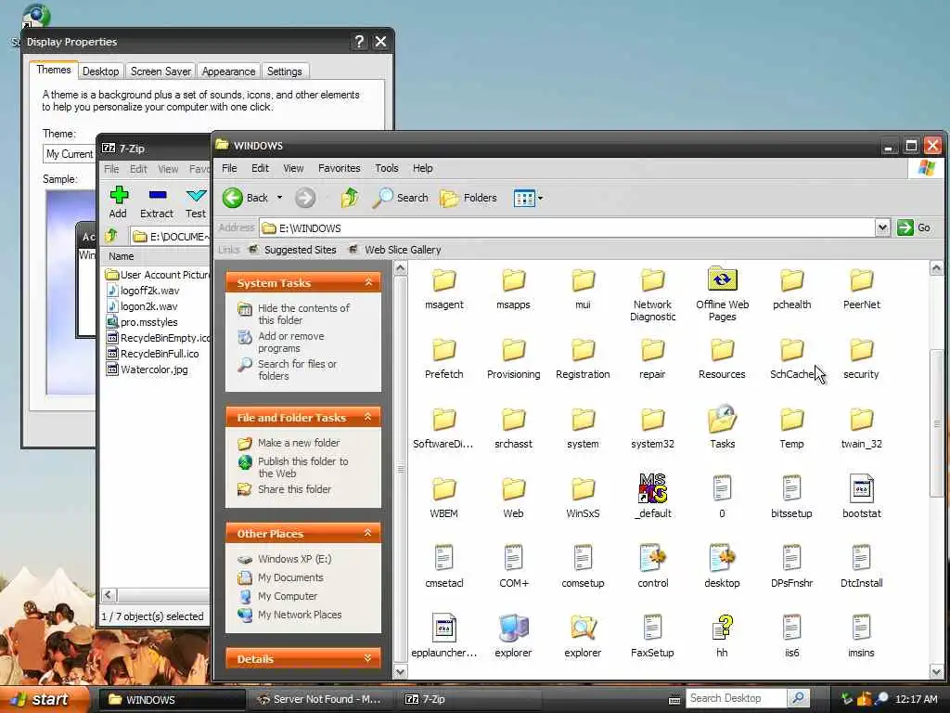Open the View menu in WINDOWS window

[293, 168]
